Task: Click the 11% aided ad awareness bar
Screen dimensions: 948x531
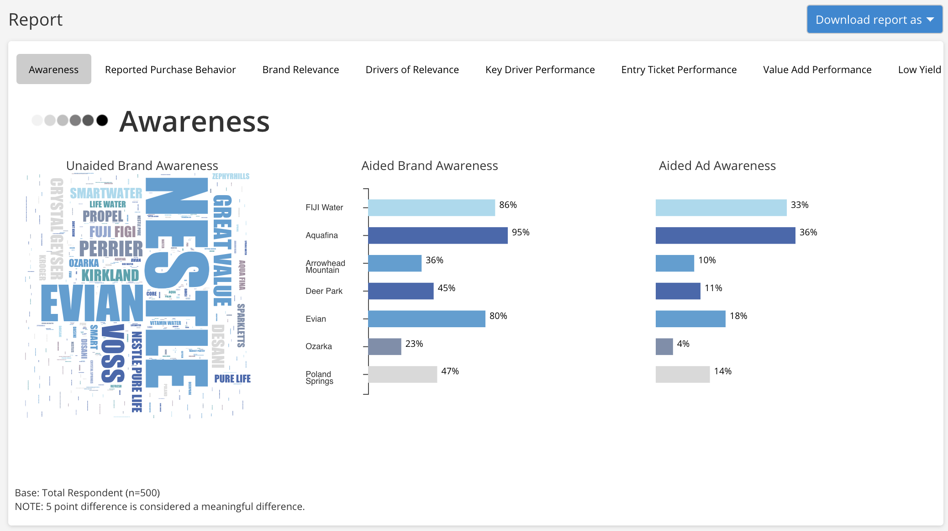Action: pos(678,291)
